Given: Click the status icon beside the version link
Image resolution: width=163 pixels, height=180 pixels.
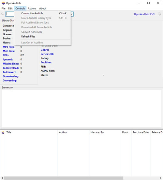Looking at the screenshot, I should coord(159,14).
